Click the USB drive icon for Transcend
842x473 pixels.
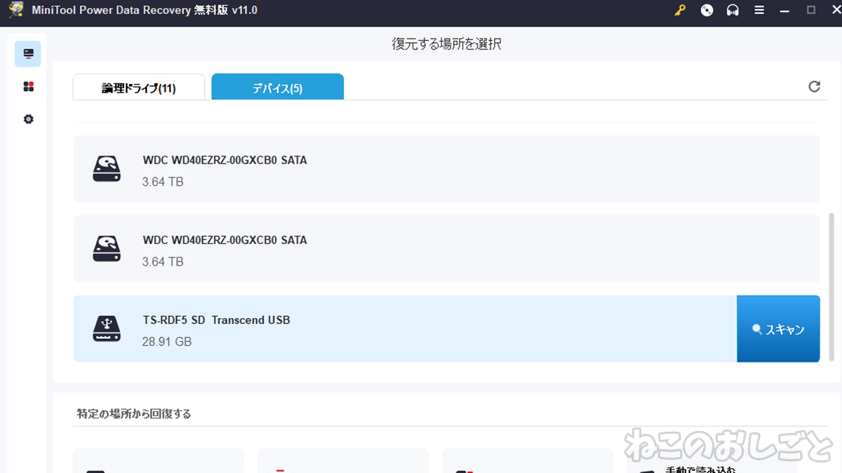(107, 329)
